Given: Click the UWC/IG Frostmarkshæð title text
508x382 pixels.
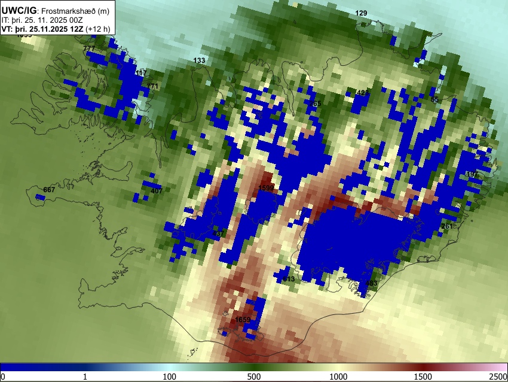Looking at the screenshot, I should (56, 11).
